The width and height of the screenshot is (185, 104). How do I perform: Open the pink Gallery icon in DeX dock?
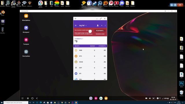[x=96, y=98]
